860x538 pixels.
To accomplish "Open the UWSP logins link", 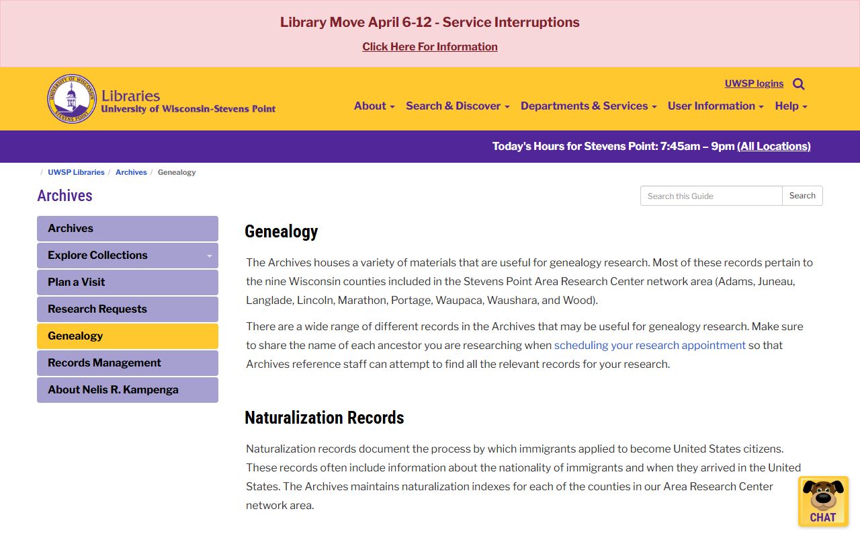I will 754,83.
